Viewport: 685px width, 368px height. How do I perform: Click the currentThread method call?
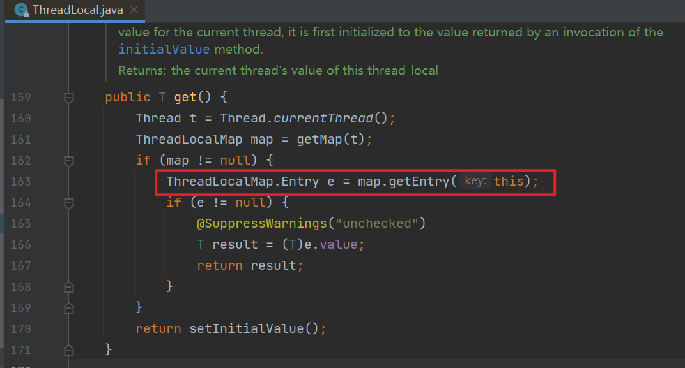pyautogui.click(x=322, y=119)
